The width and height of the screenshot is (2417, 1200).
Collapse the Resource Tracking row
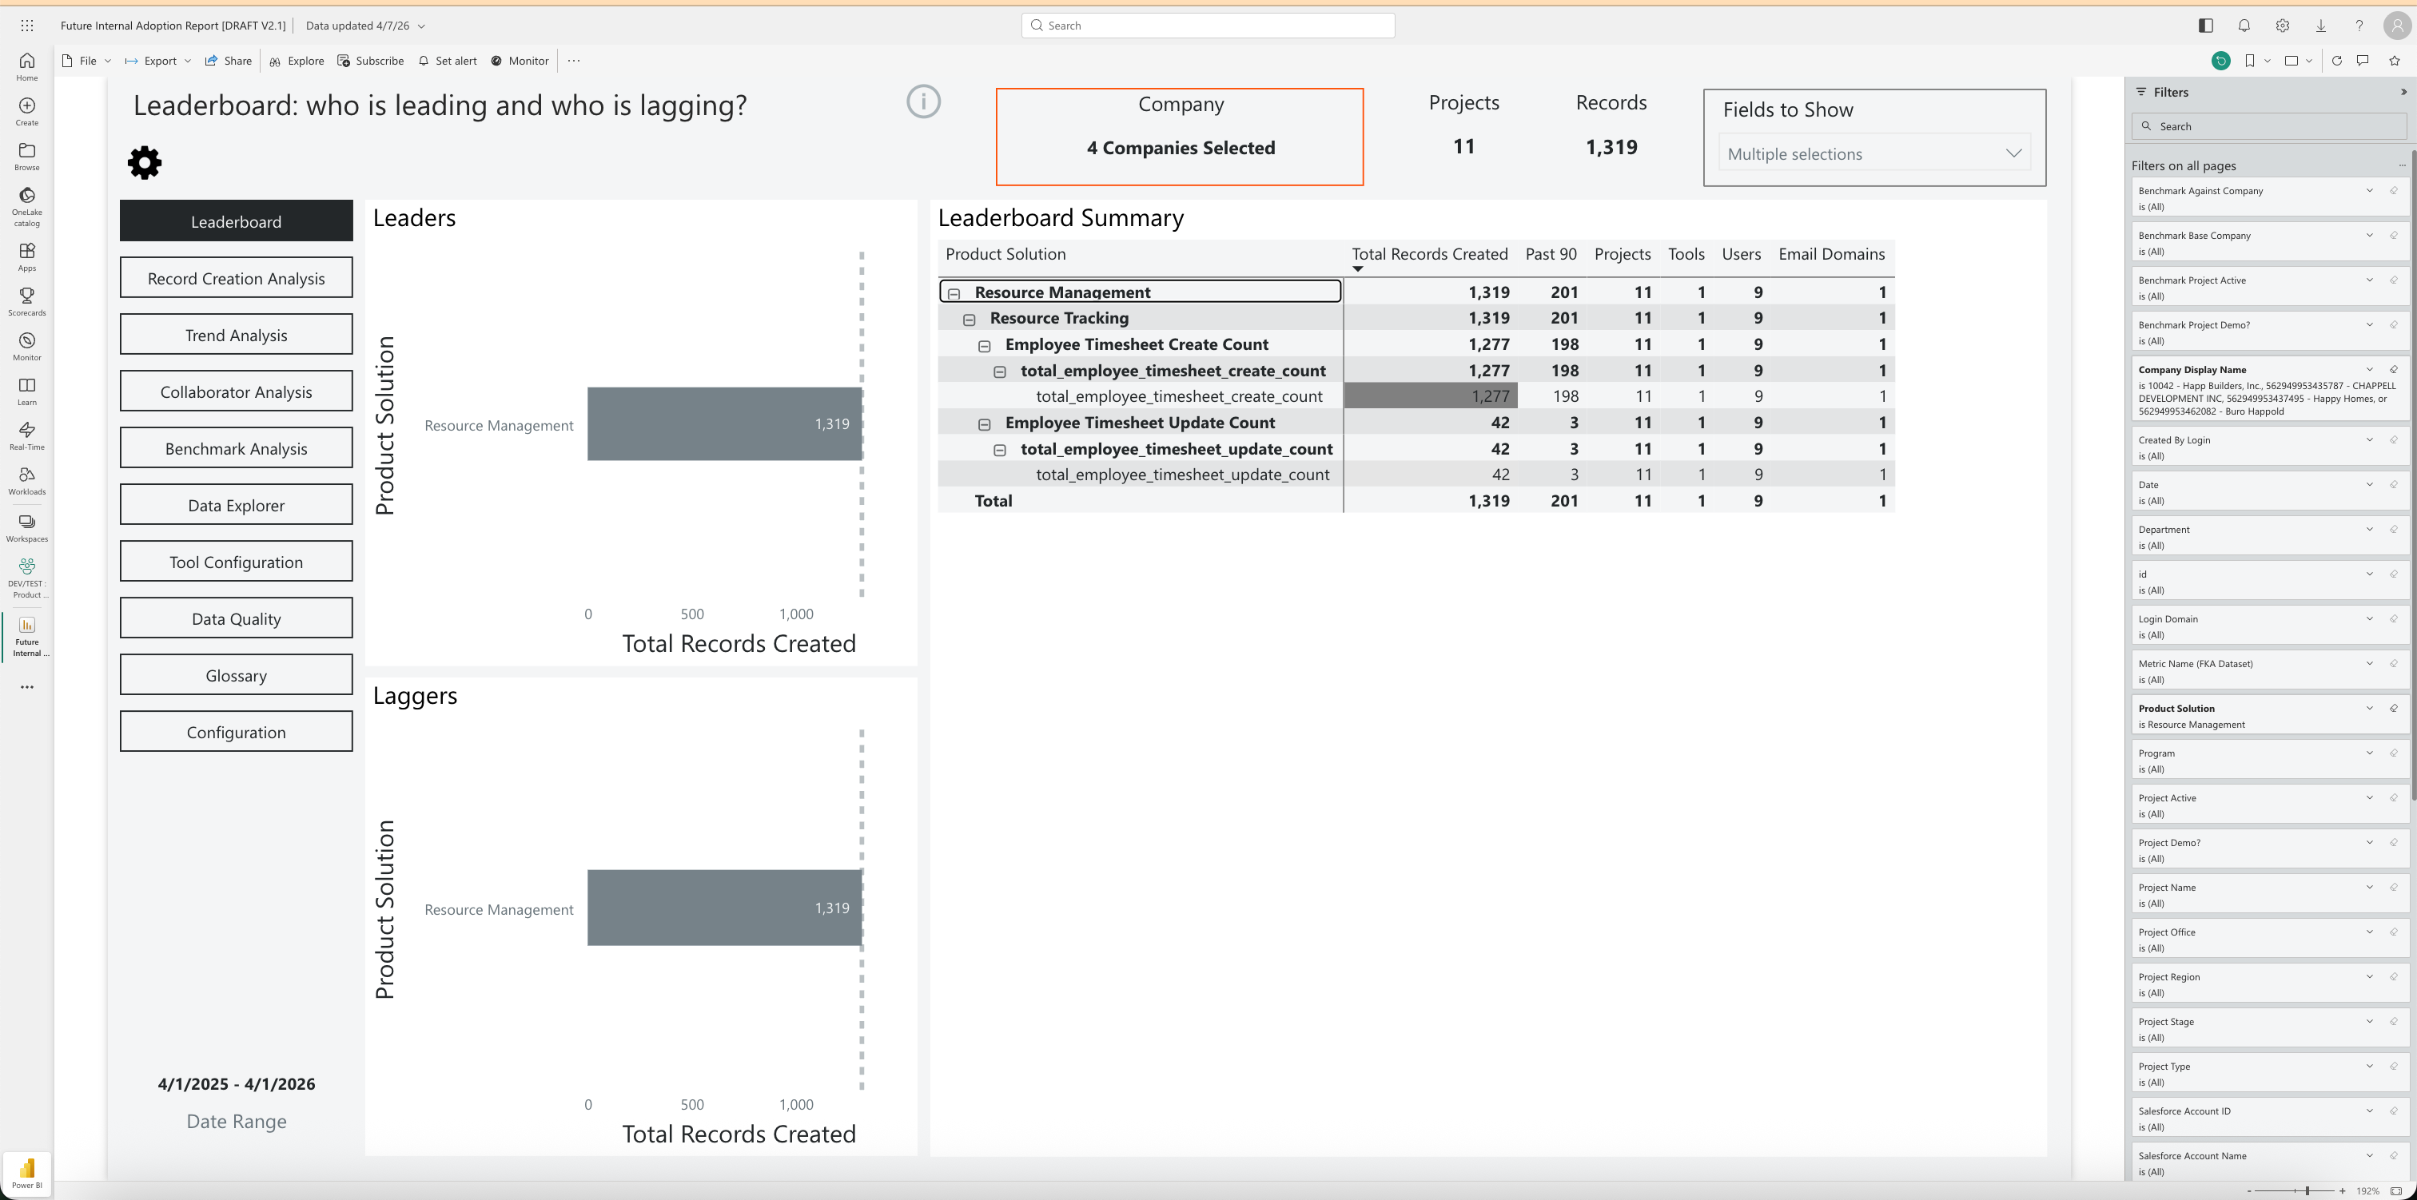tap(970, 320)
